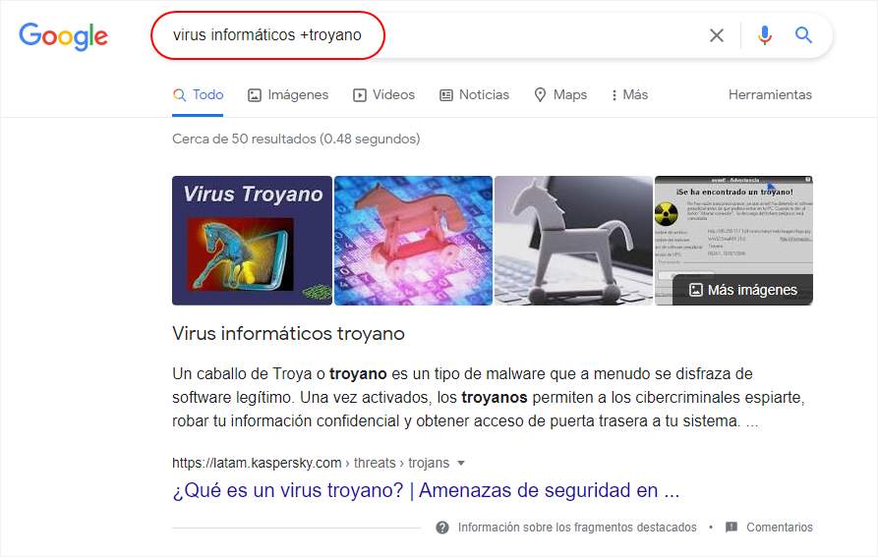Click in the search field with virus informáticos
The image size is (878, 557).
coord(428,35)
